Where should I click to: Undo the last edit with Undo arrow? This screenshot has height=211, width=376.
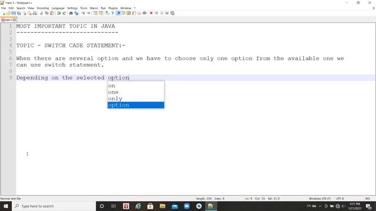pyautogui.click(x=59, y=13)
